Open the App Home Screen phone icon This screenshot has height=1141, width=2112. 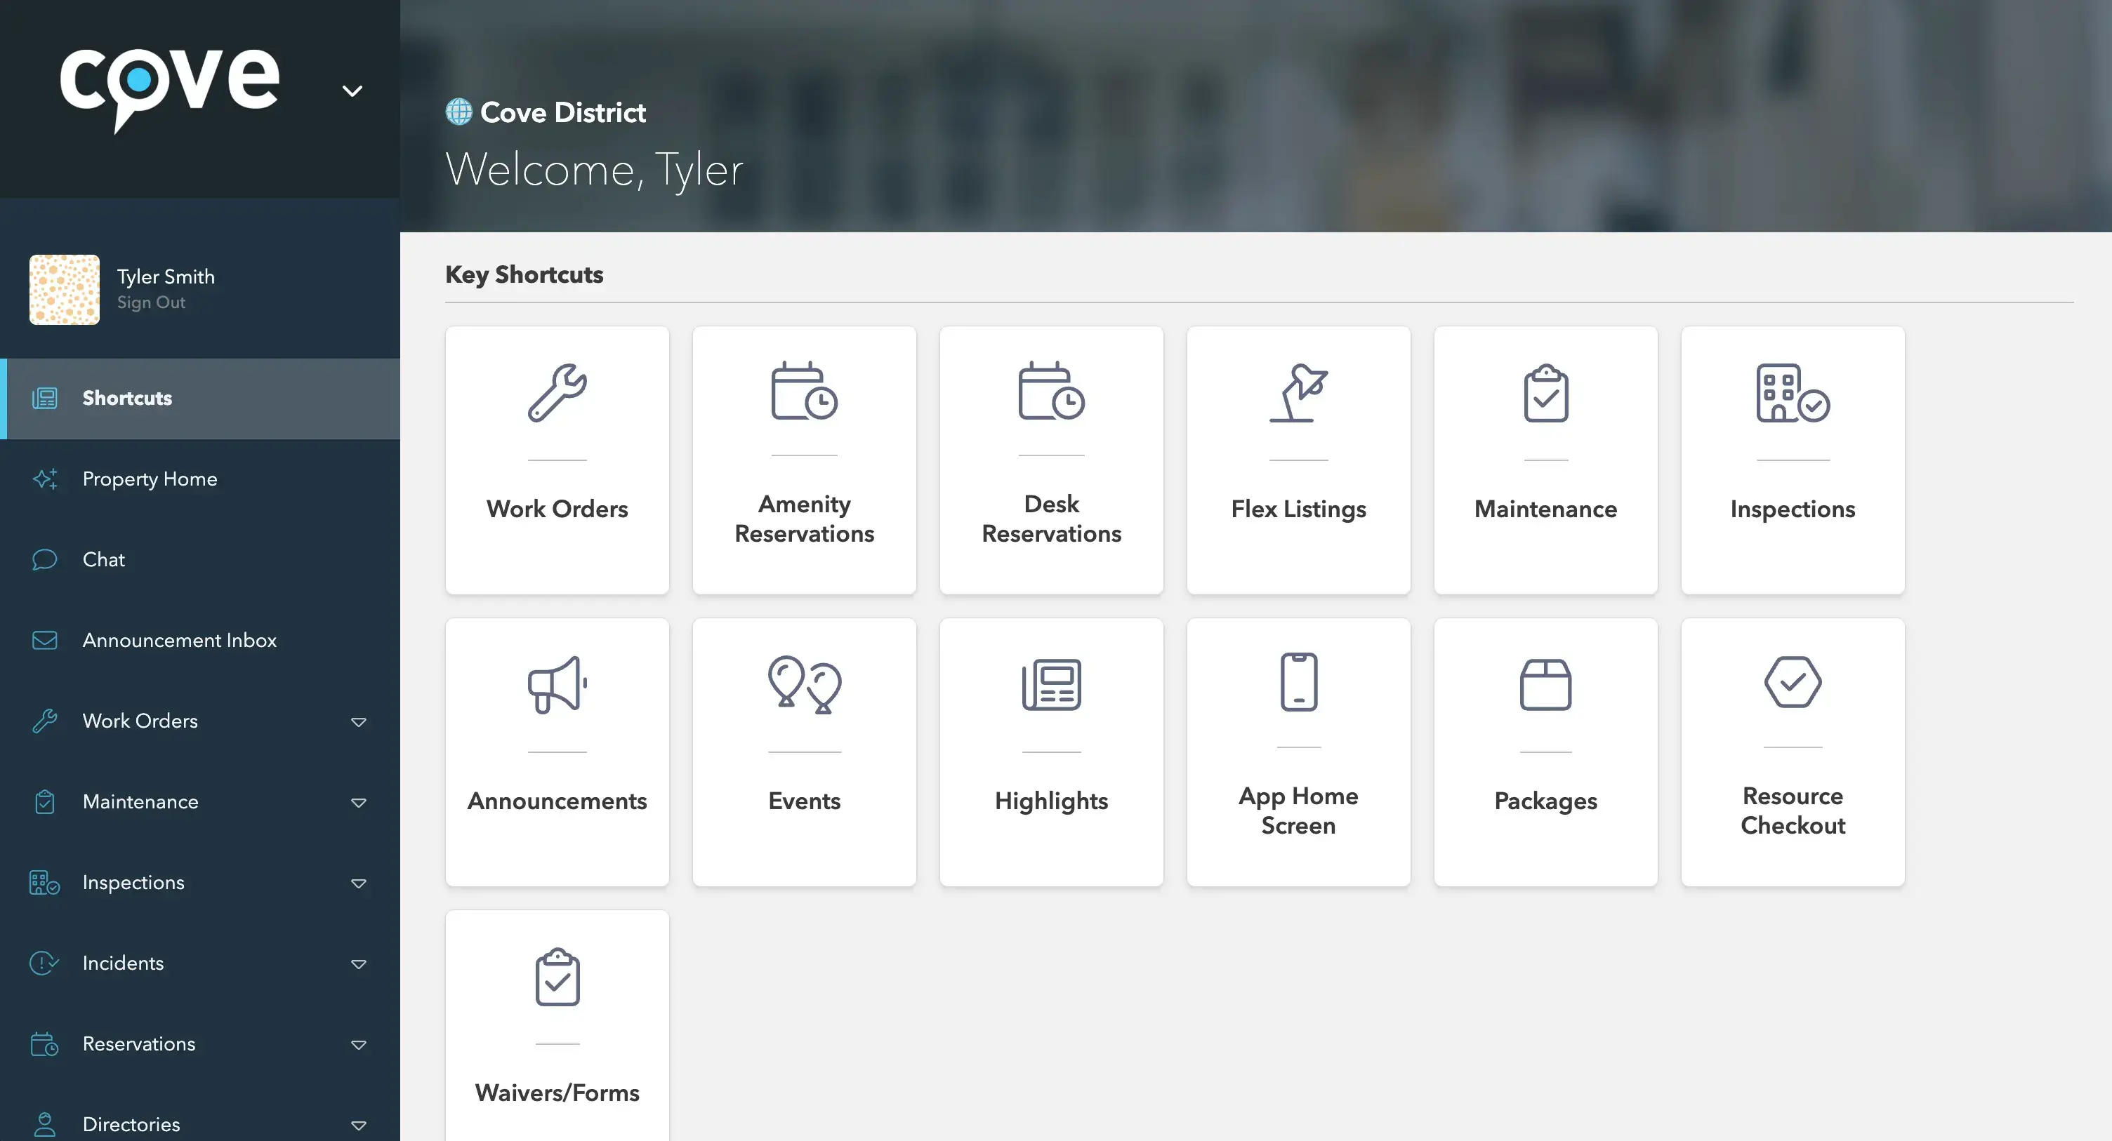(x=1298, y=682)
